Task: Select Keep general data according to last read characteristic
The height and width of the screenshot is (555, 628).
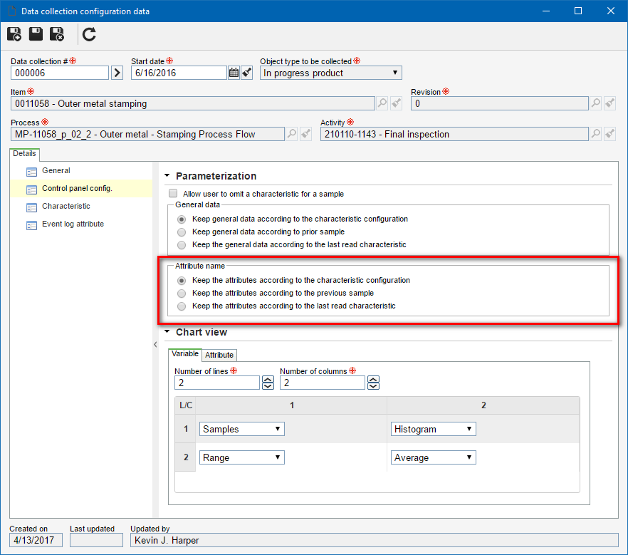Action: click(x=182, y=245)
